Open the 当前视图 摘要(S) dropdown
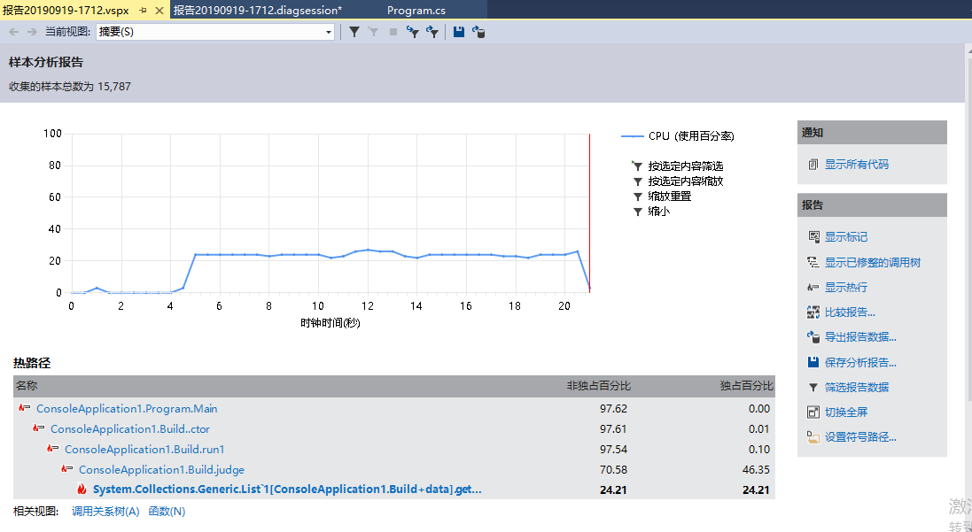The image size is (972, 532). pos(215,32)
